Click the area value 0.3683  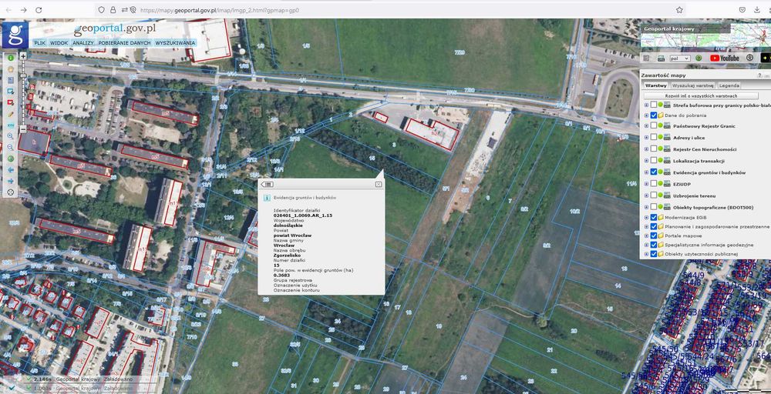(281, 275)
